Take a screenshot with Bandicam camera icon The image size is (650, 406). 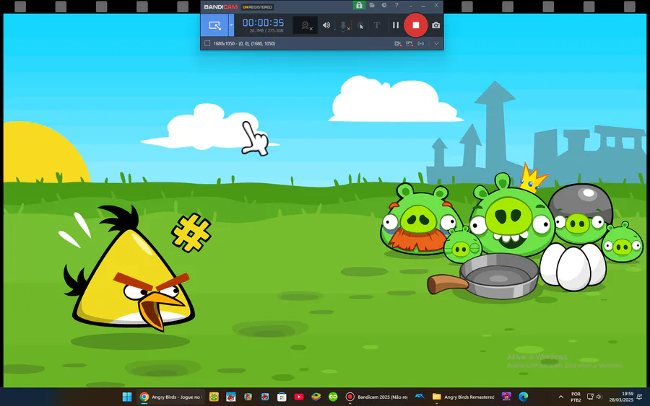tap(435, 25)
